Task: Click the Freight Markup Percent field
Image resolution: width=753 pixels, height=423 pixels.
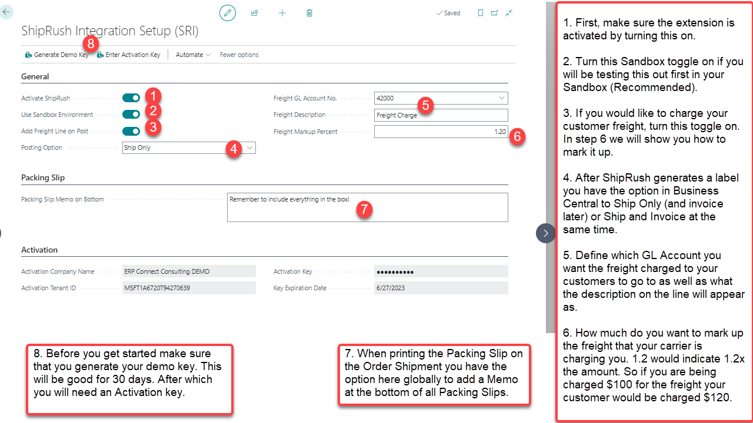Action: [x=441, y=132]
